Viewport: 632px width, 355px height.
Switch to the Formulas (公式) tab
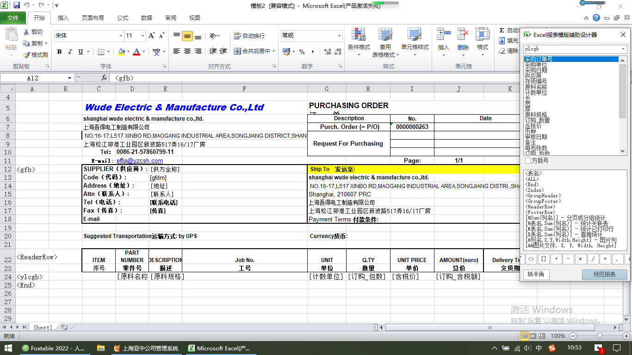(x=123, y=18)
